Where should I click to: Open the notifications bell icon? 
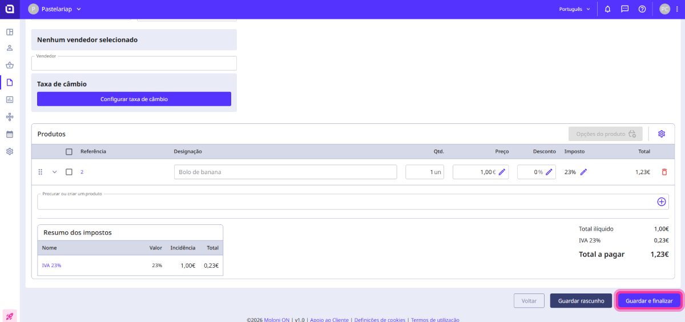tap(607, 9)
